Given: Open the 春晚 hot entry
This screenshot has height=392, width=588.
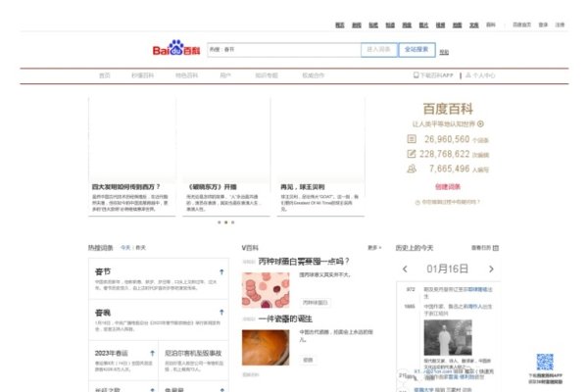Looking at the screenshot, I should tap(103, 313).
